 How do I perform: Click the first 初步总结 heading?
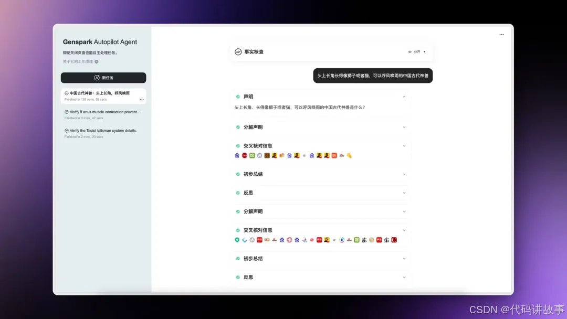(253, 174)
